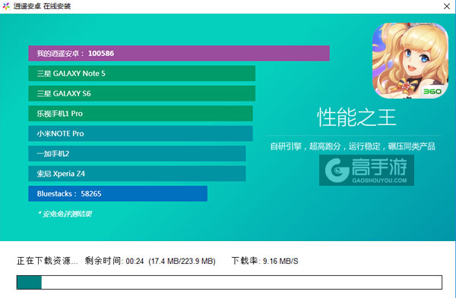Select the 三星 GALAXY Note 5 bar

[x=141, y=74]
